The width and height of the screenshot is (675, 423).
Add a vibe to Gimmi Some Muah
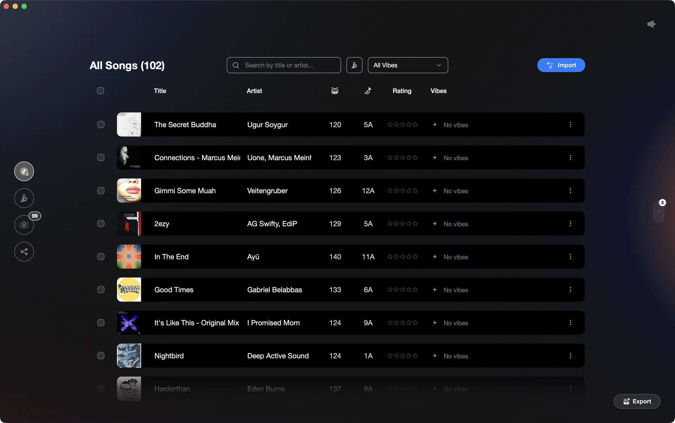435,190
